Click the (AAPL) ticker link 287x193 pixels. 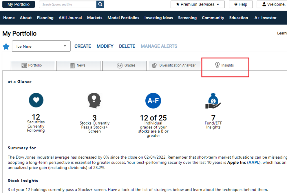(254, 162)
